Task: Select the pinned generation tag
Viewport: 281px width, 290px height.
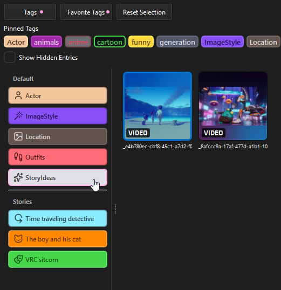Action: coord(177,42)
